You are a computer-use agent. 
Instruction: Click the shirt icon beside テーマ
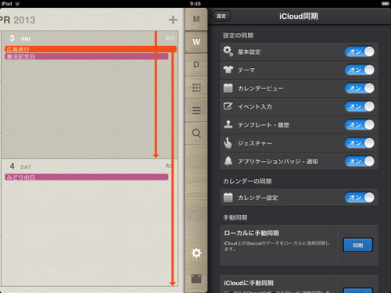pos(228,70)
